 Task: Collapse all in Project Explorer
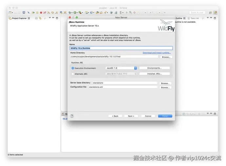[x=36, y=18]
